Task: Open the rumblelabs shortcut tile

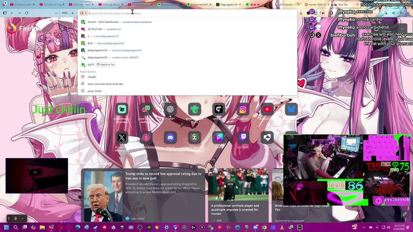Action: (219, 110)
